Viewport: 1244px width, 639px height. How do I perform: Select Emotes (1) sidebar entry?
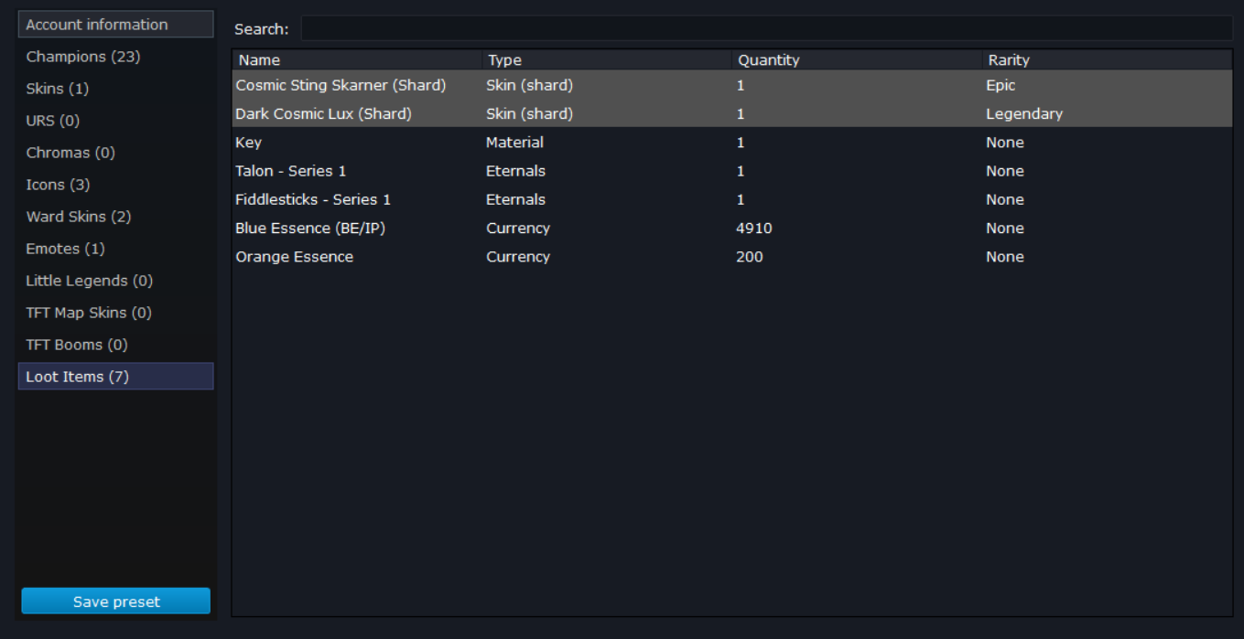point(115,249)
